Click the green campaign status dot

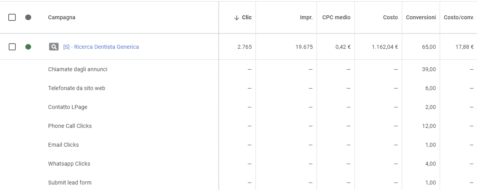[28, 47]
